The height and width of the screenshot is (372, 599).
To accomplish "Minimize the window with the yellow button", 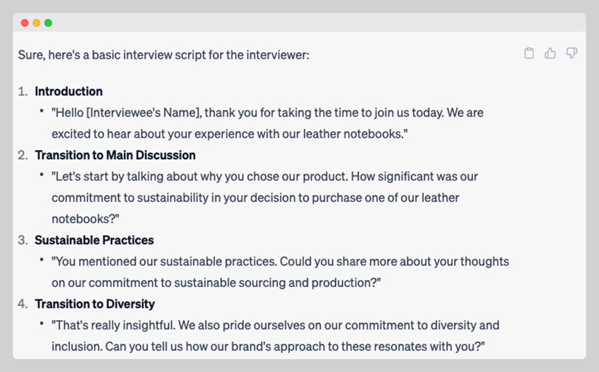I will click(x=36, y=23).
